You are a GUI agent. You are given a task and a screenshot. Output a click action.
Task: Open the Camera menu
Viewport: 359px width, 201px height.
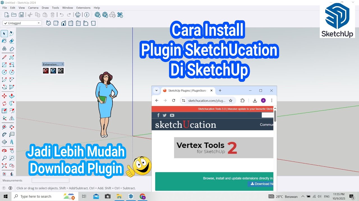33,8
